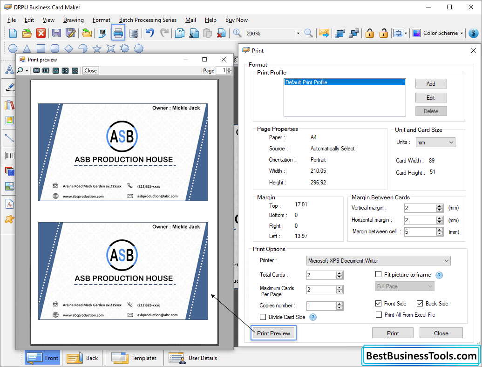The width and height of the screenshot is (482, 367).
Task: Switch to the Templates tab
Action: coord(134,358)
